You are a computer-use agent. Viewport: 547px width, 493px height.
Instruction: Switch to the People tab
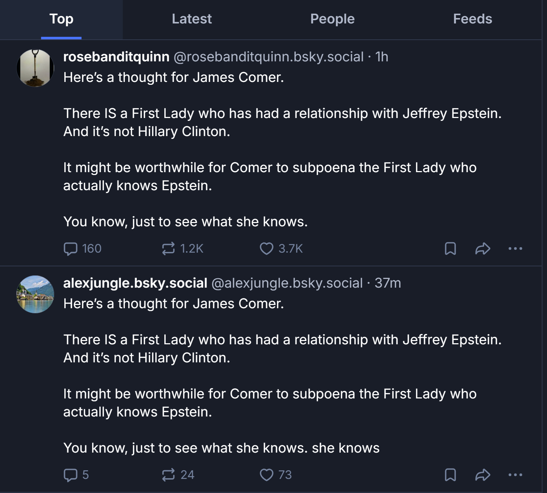pyautogui.click(x=332, y=19)
